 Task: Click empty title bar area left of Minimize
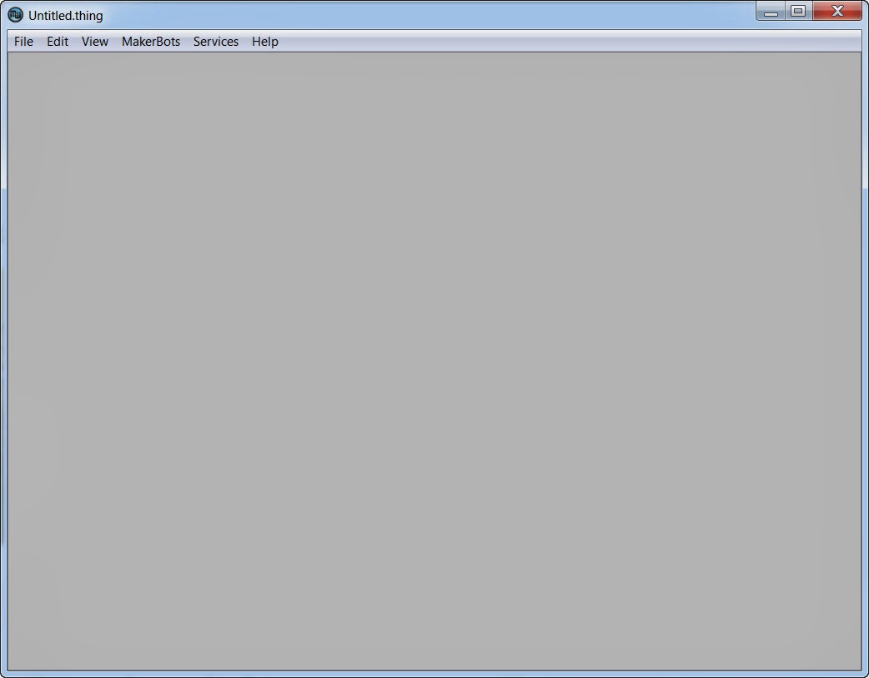[500, 15]
